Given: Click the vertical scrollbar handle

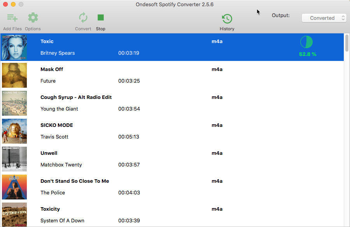Looking at the screenshot, I should point(346,43).
